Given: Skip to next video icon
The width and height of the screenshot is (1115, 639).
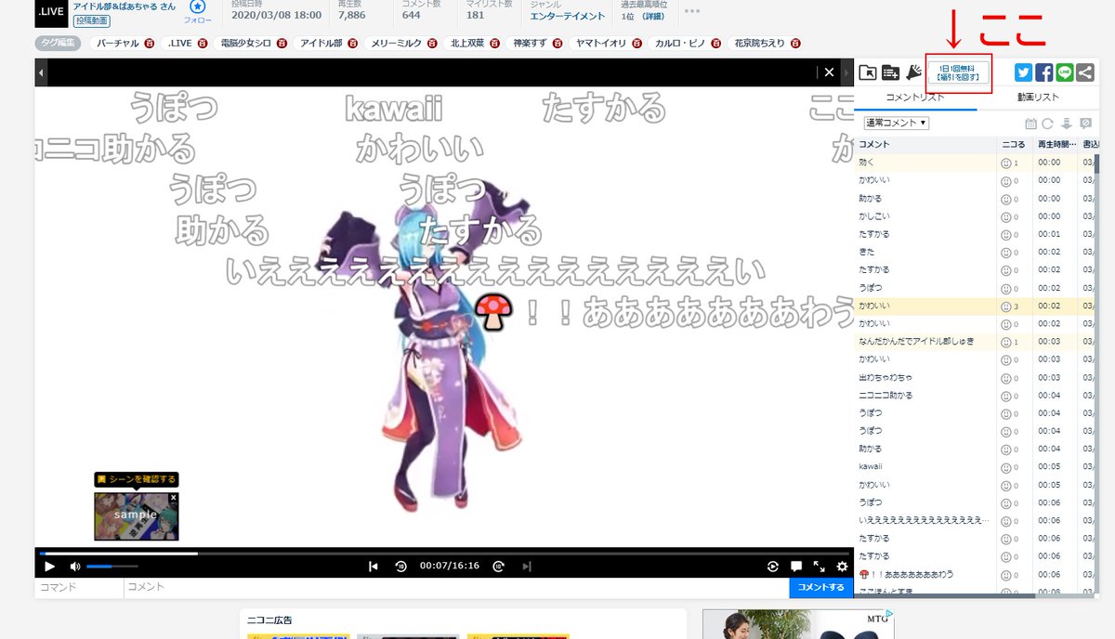Looking at the screenshot, I should [x=526, y=567].
